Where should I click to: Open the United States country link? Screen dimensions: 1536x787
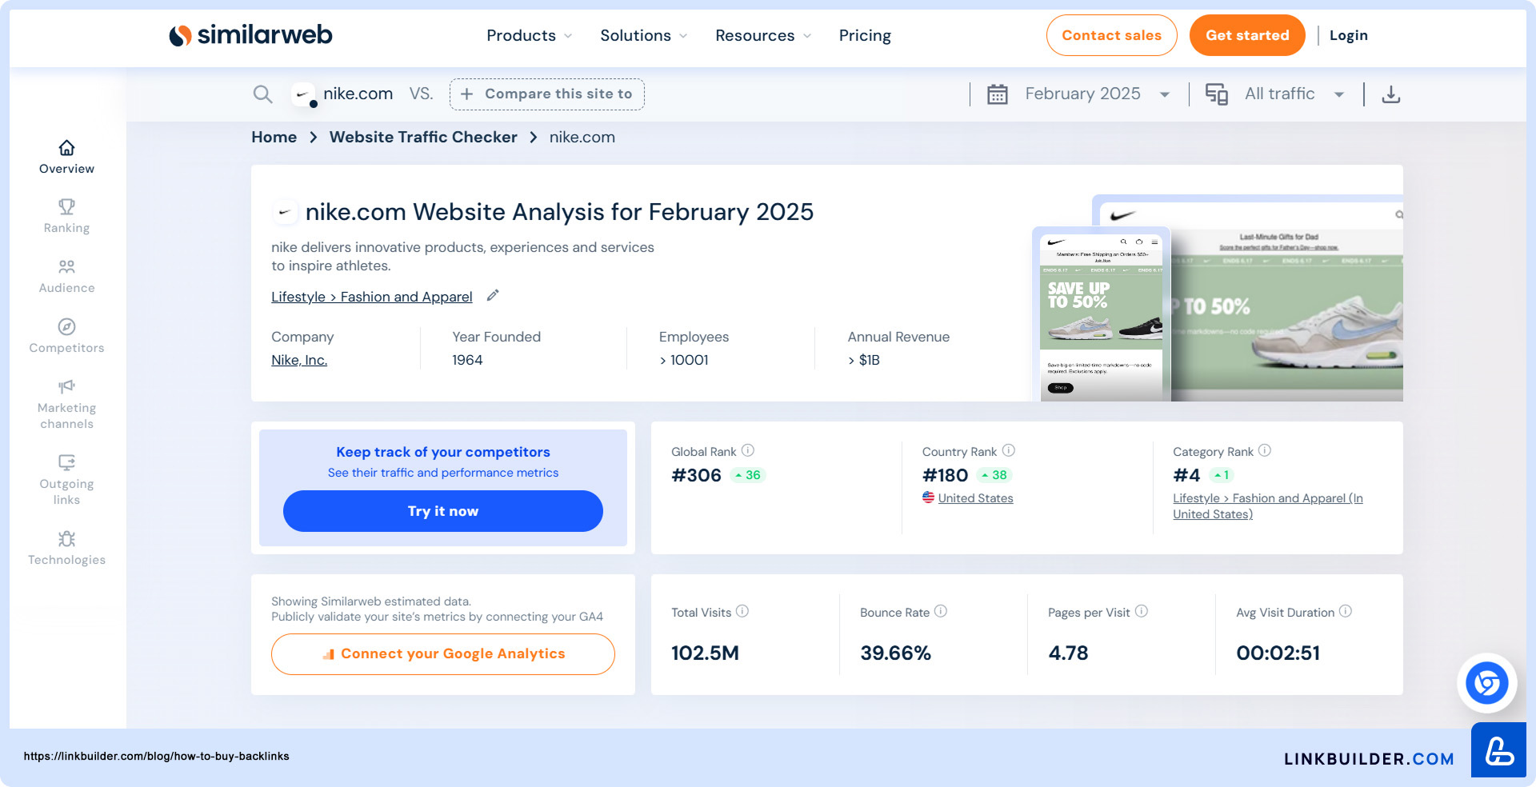[x=975, y=497]
